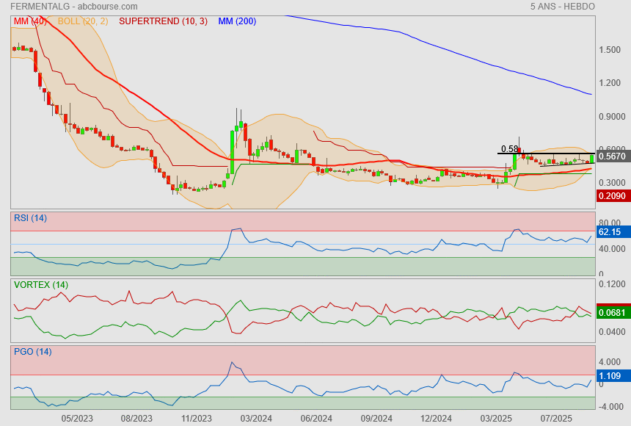Click the FERMENTALG - abcbourse.com chart title
The height and width of the screenshot is (426, 631).
[74, 7]
